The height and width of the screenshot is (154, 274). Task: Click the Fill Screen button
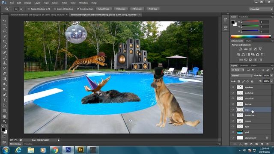[x=137, y=9]
